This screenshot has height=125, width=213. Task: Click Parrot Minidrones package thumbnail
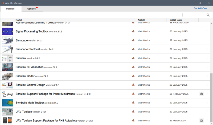coord(7,94)
